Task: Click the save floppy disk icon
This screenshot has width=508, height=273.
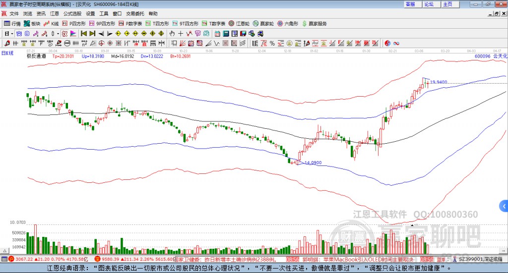Action: (x=243, y=34)
